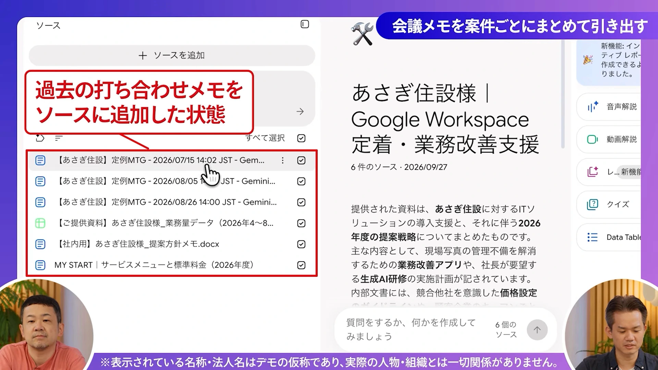Uncheck the 業務量データ source checkbox
The image size is (658, 370).
(301, 223)
